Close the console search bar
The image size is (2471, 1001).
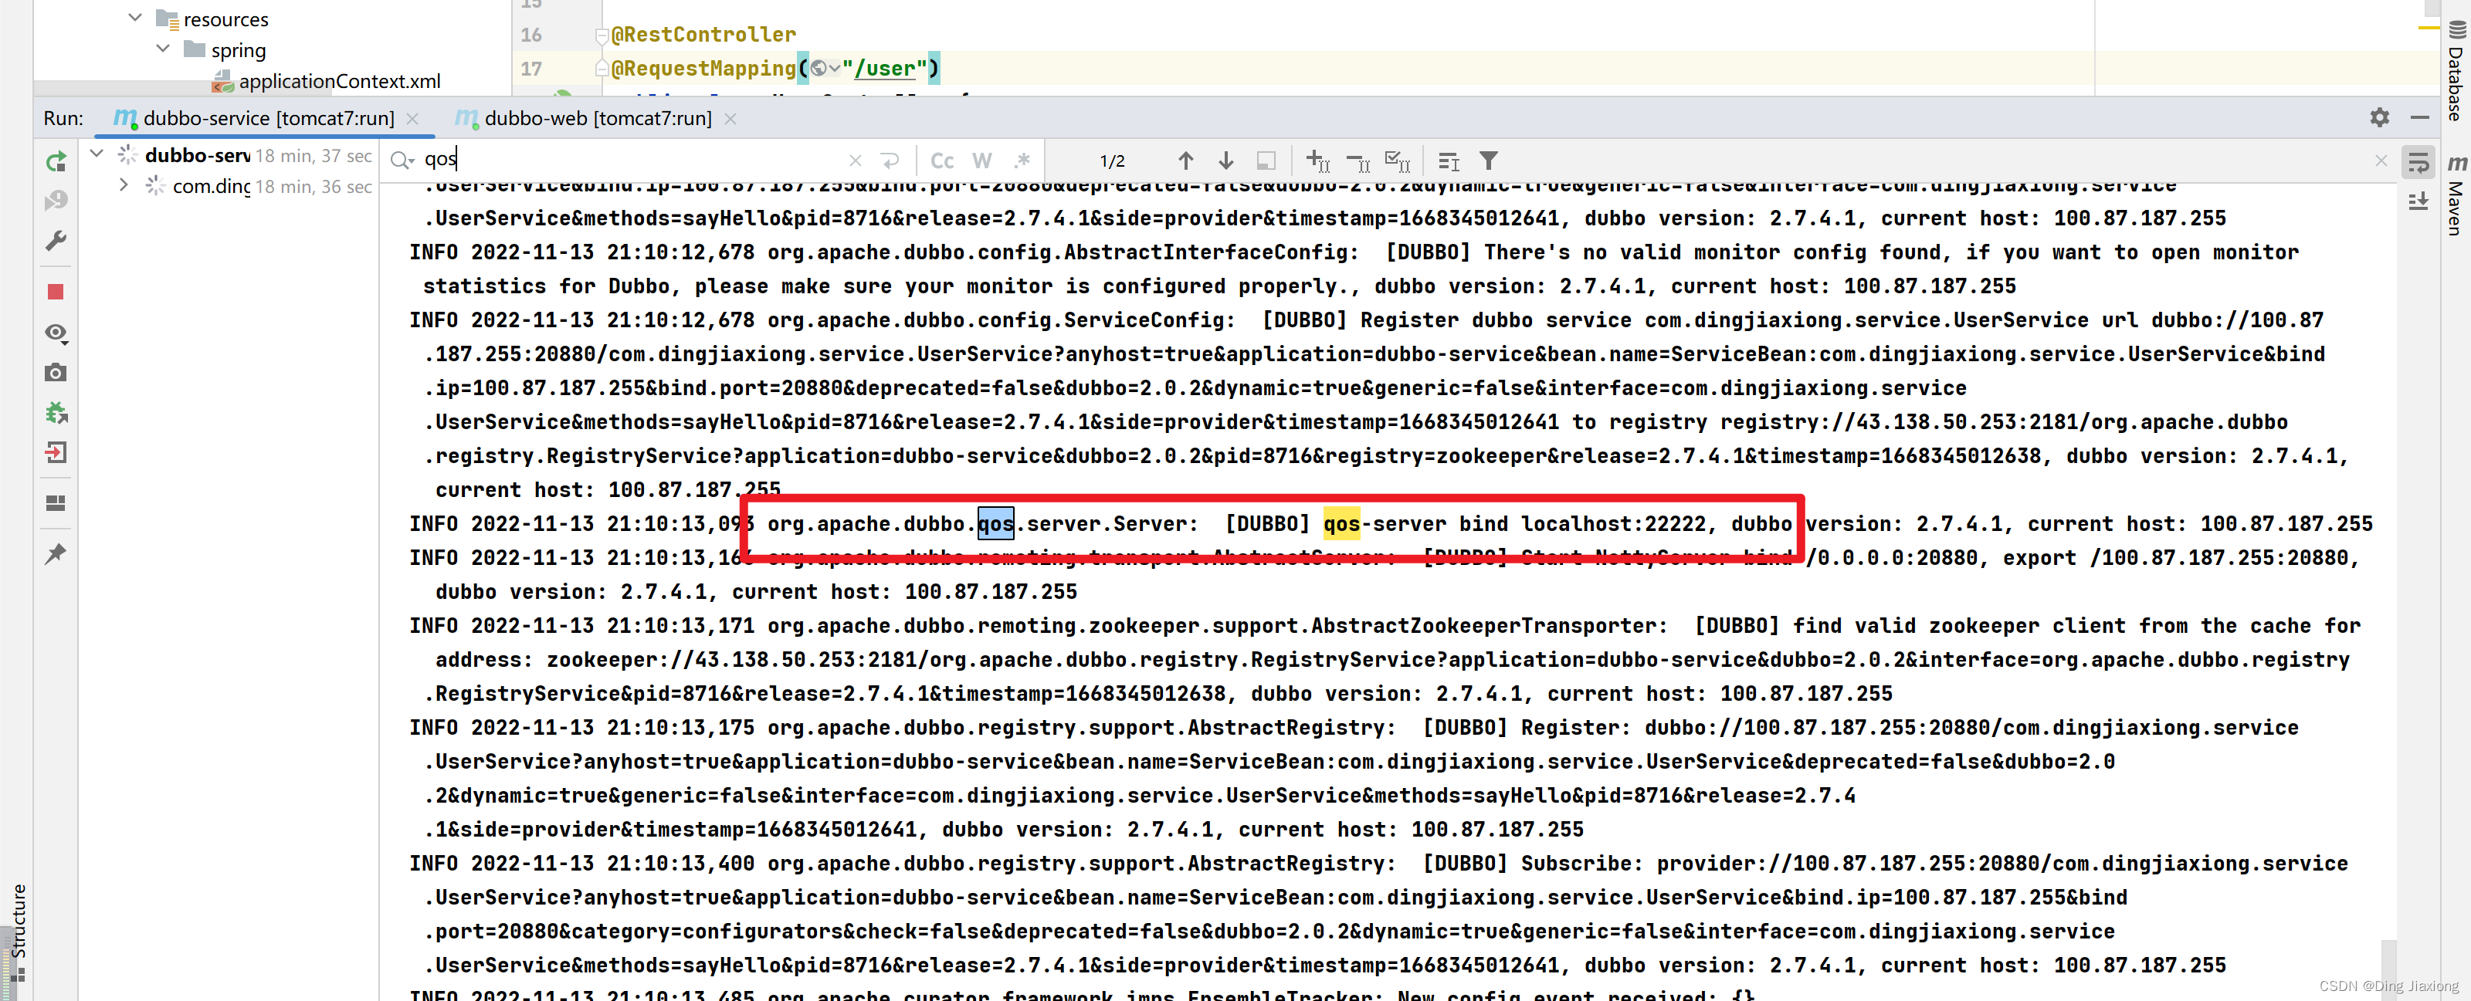point(2381,161)
